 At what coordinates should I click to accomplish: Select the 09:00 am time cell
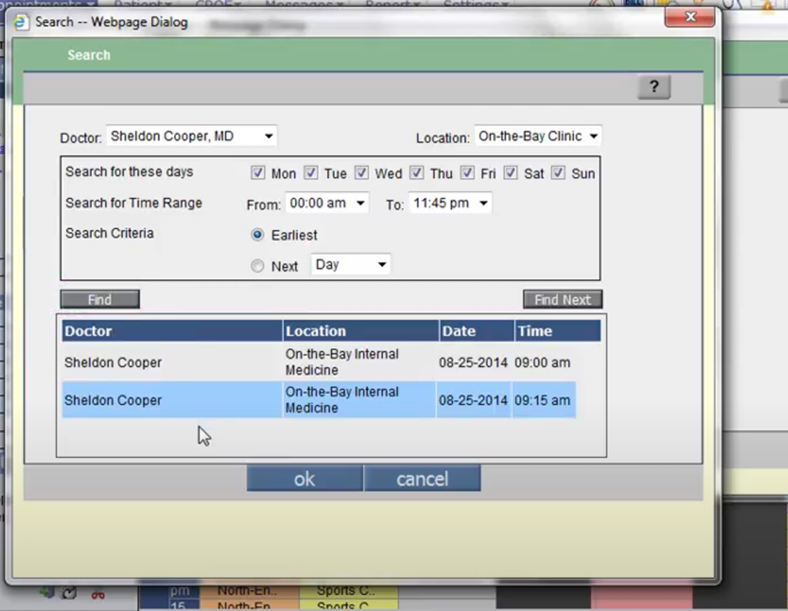542,362
